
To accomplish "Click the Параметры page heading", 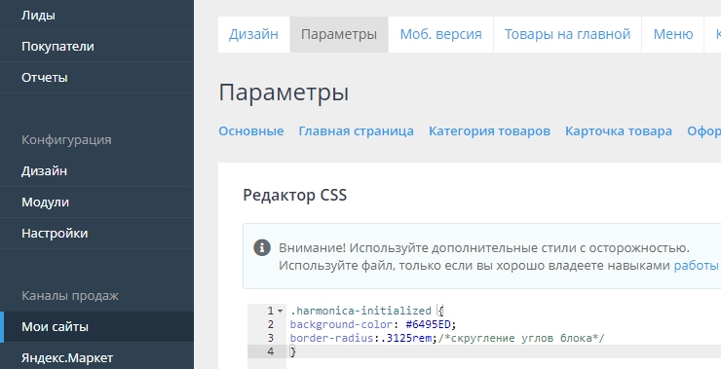I will pos(284,92).
